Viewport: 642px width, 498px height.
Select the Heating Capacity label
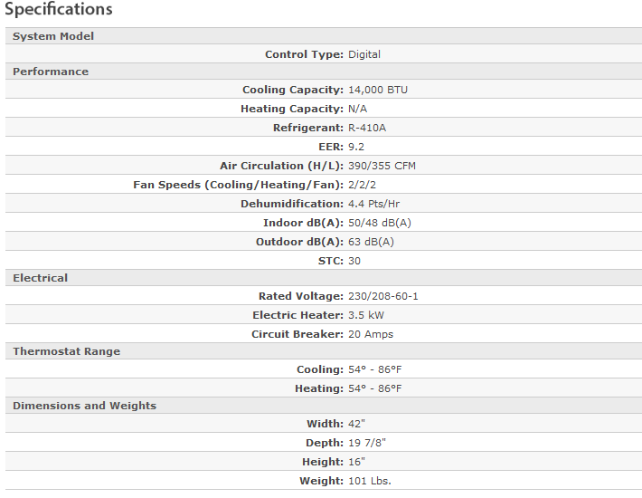[291, 109]
